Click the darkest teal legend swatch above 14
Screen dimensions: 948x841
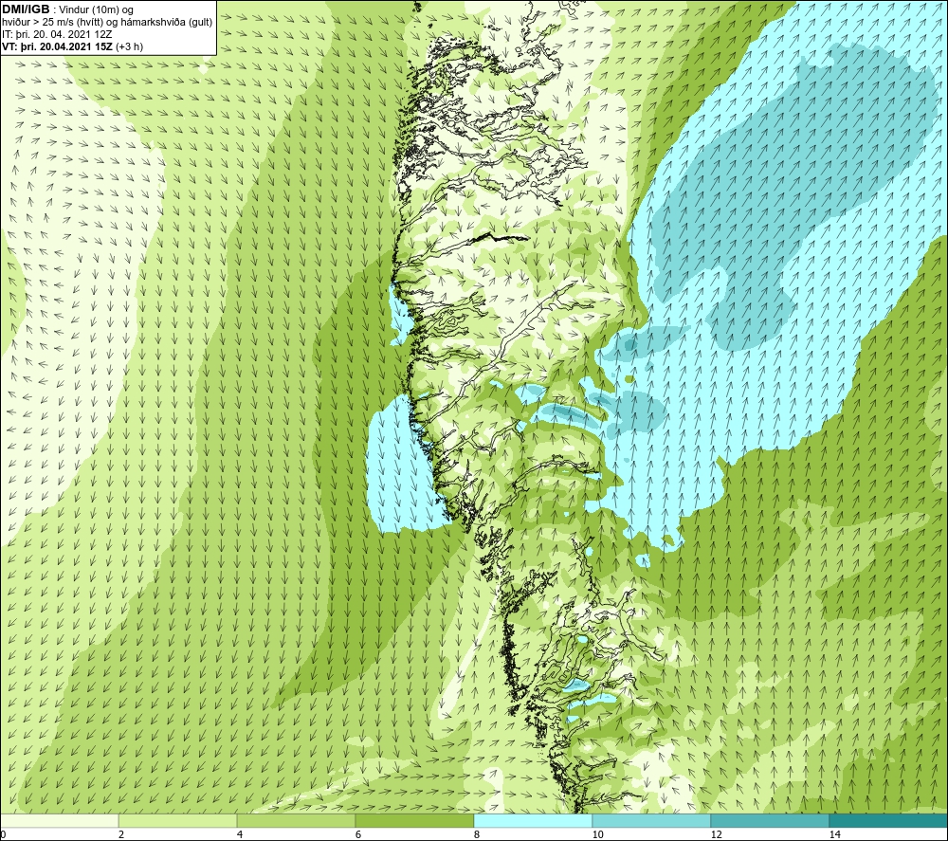(x=889, y=821)
